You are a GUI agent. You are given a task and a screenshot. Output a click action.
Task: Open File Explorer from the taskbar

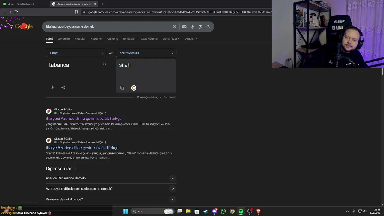pyautogui.click(x=188, y=211)
